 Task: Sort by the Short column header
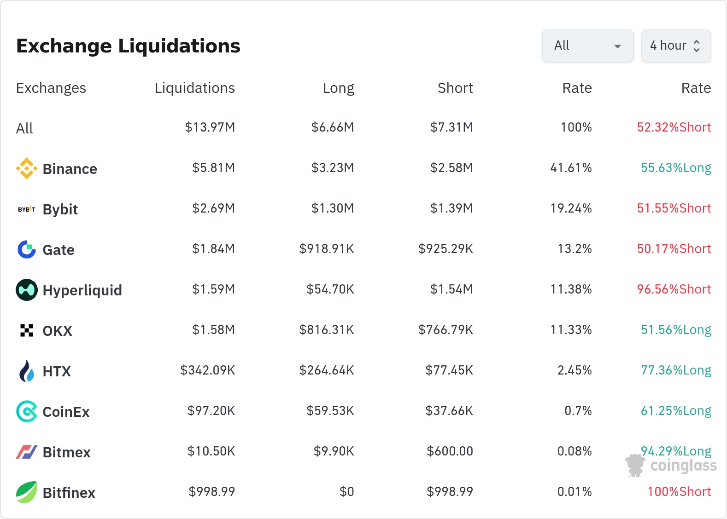[x=455, y=88]
